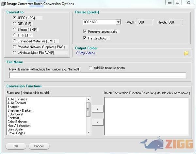Select the GIF (.GIF) radio button

[x=14, y=23]
